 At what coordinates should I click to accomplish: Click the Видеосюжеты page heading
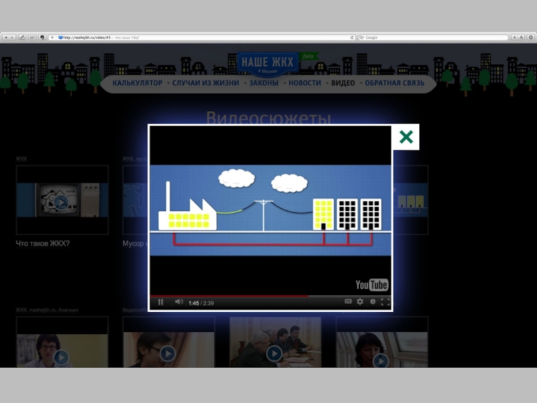pos(268,117)
